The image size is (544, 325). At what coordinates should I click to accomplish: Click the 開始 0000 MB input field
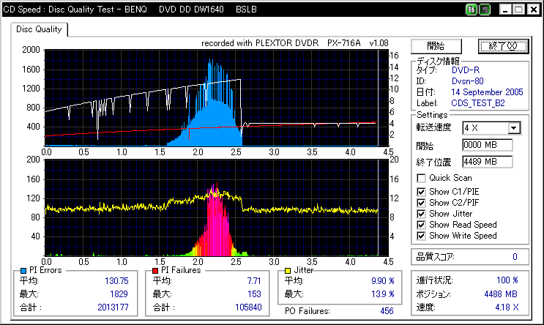coord(487,145)
